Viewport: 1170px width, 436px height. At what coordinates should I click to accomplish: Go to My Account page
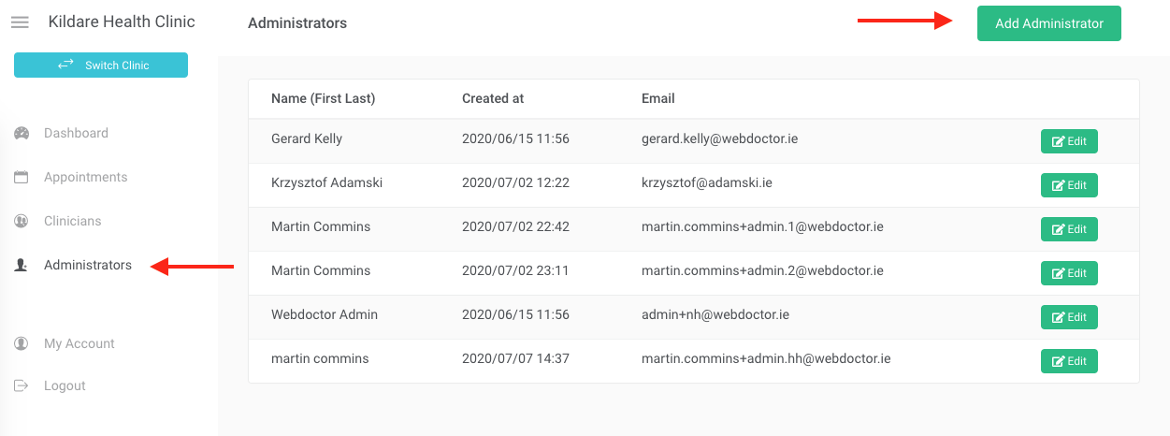(79, 343)
